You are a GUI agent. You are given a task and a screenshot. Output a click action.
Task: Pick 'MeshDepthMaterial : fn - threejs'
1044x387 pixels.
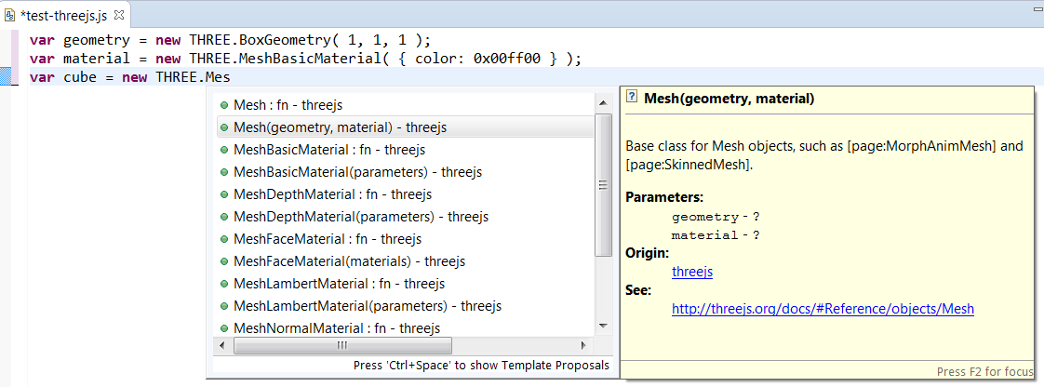pos(406,194)
